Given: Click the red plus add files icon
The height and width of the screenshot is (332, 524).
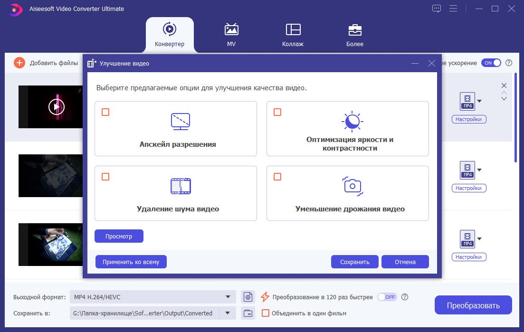Looking at the screenshot, I should (x=19, y=63).
